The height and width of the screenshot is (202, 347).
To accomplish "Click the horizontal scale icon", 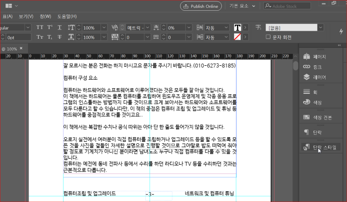I will [71, 37].
